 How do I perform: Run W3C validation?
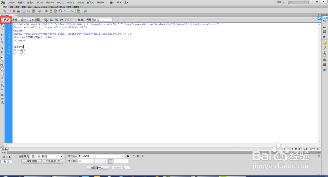pyautogui.click(x=62, y=20)
